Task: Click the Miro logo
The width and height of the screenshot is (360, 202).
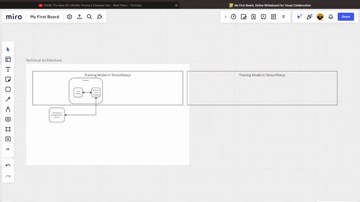Action: [x=13, y=17]
